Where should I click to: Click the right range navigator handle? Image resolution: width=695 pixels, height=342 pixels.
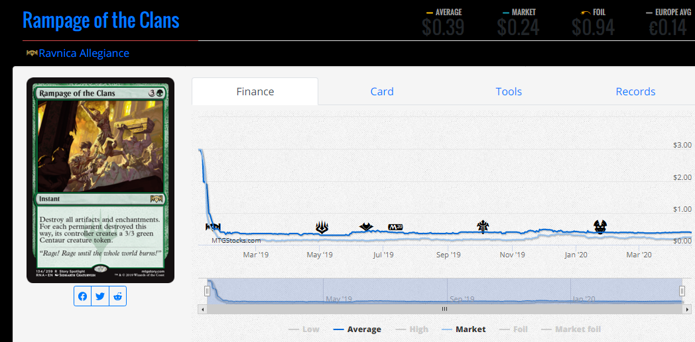[682, 291]
